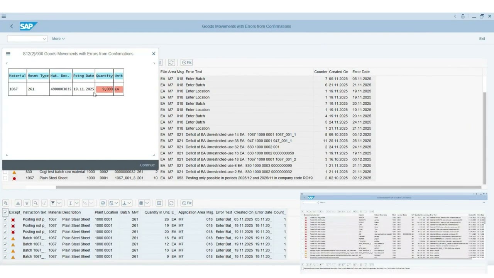Click the export icon in lower table toolbar
The width and height of the screenshot is (494, 278).
click(124, 203)
